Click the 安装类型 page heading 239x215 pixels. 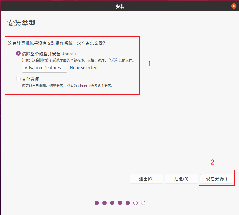tap(21, 23)
